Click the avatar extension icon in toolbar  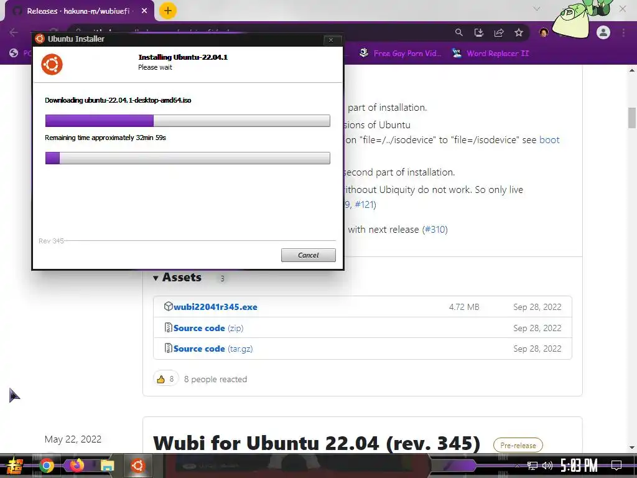[544, 32]
